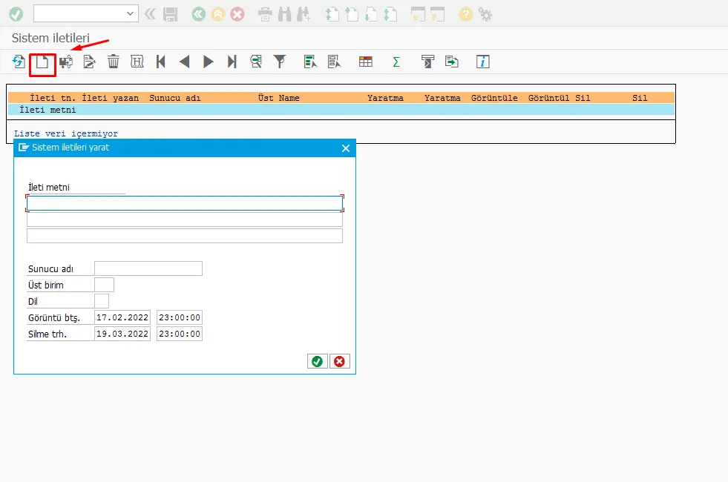Click the Delete trash can icon
This screenshot has width=728, height=482.
[x=113, y=62]
